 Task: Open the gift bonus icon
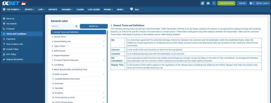[202, 3]
